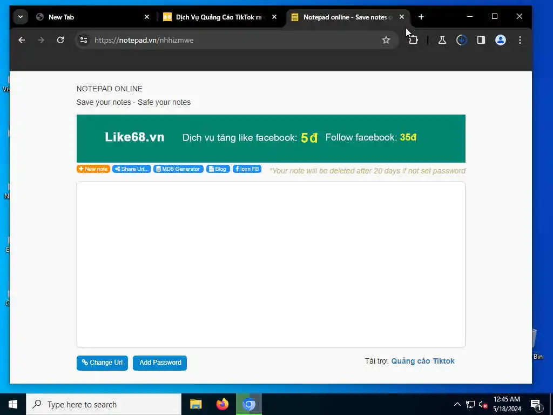This screenshot has width=553, height=415.
Task: Open the Extensions puzzle icon
Action: pos(413,40)
